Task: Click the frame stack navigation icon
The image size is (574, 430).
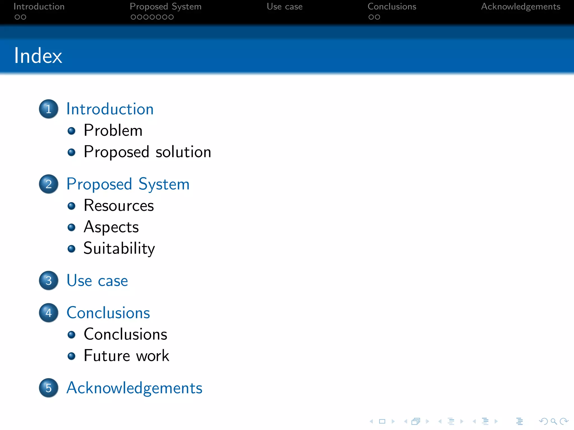Action: tap(416, 421)
